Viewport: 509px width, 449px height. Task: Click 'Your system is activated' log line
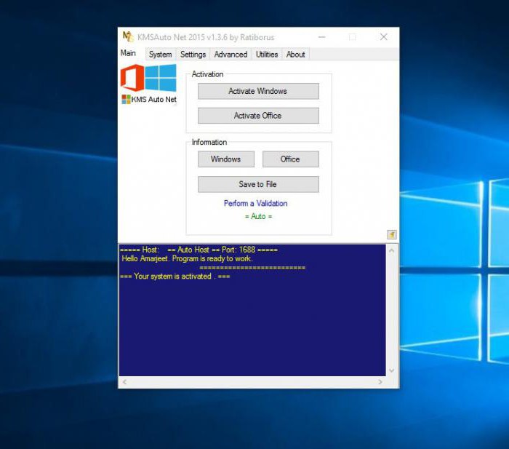click(175, 277)
